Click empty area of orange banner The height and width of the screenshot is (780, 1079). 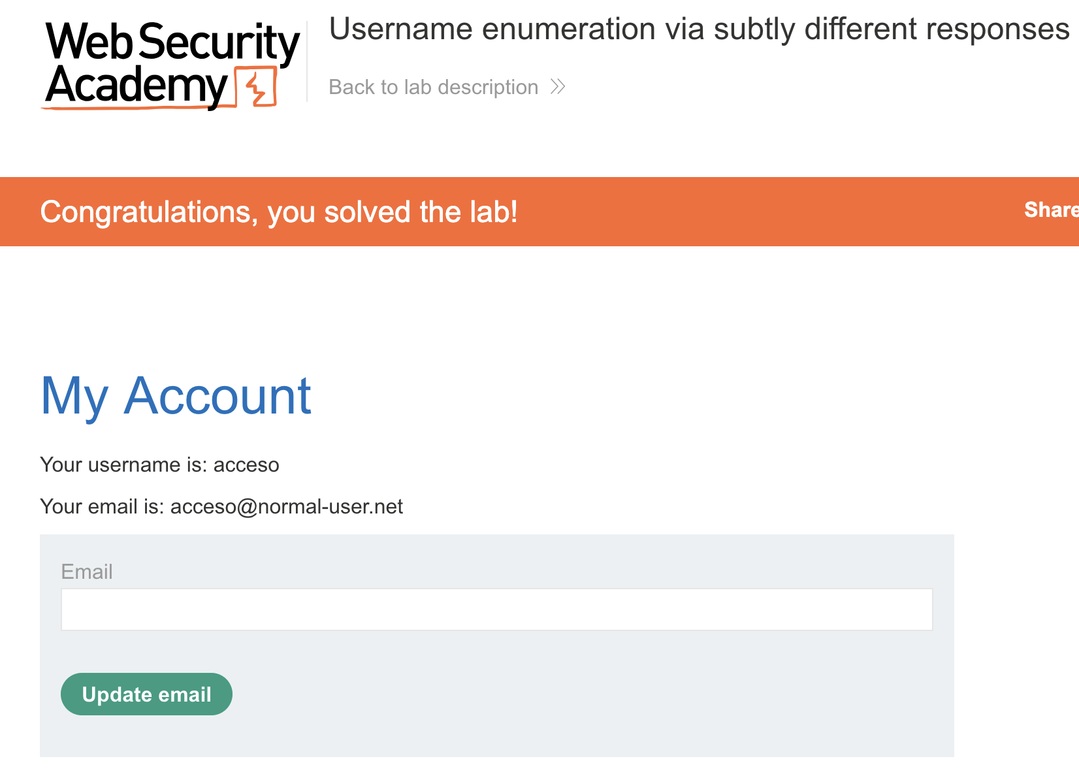(751, 212)
